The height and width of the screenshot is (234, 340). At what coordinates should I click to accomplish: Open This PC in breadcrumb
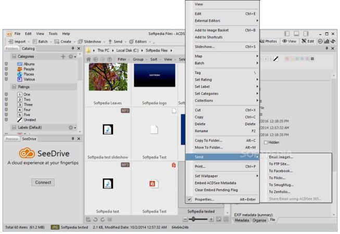[103, 50]
